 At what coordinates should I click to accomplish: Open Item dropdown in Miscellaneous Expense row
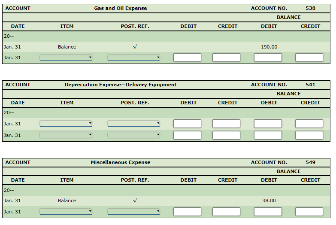click(66, 212)
